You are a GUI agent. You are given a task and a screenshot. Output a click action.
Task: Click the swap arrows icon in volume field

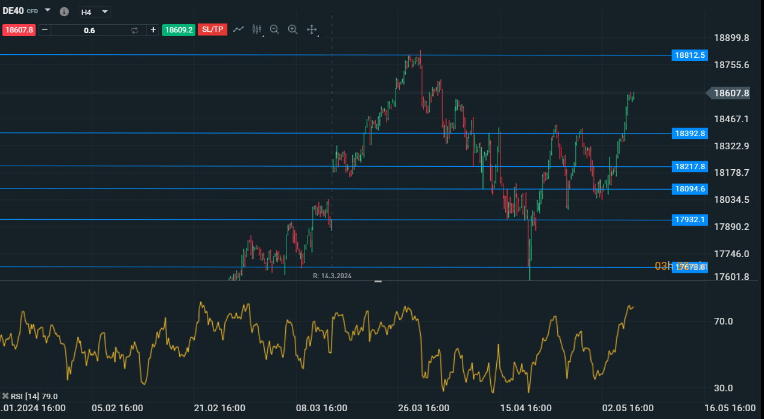(x=134, y=29)
